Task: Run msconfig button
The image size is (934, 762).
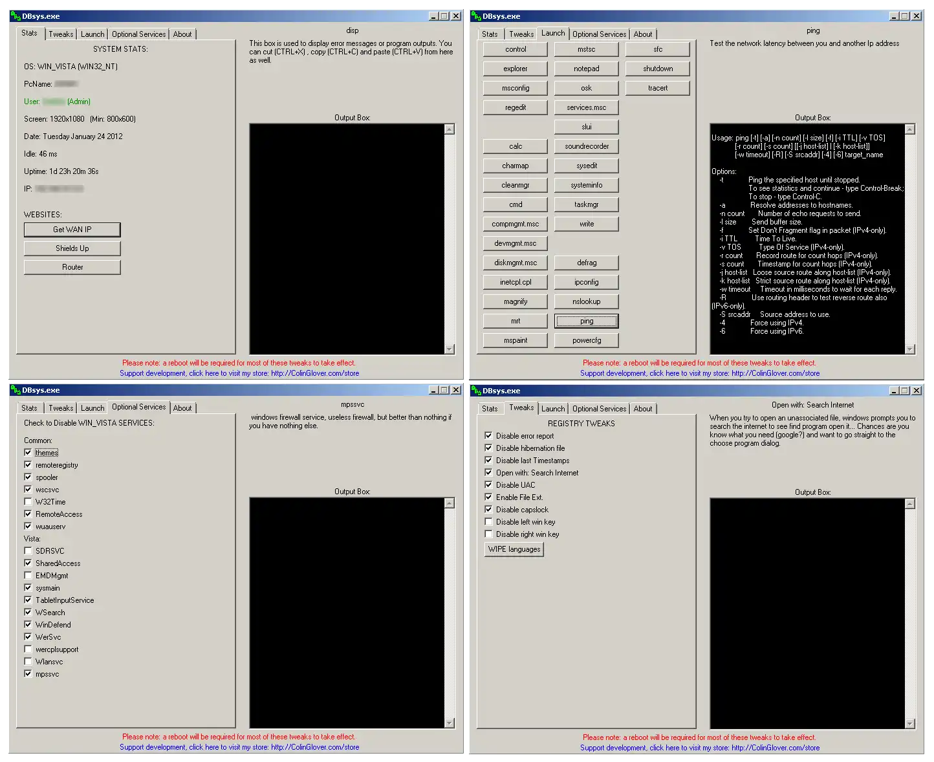Action: (516, 88)
